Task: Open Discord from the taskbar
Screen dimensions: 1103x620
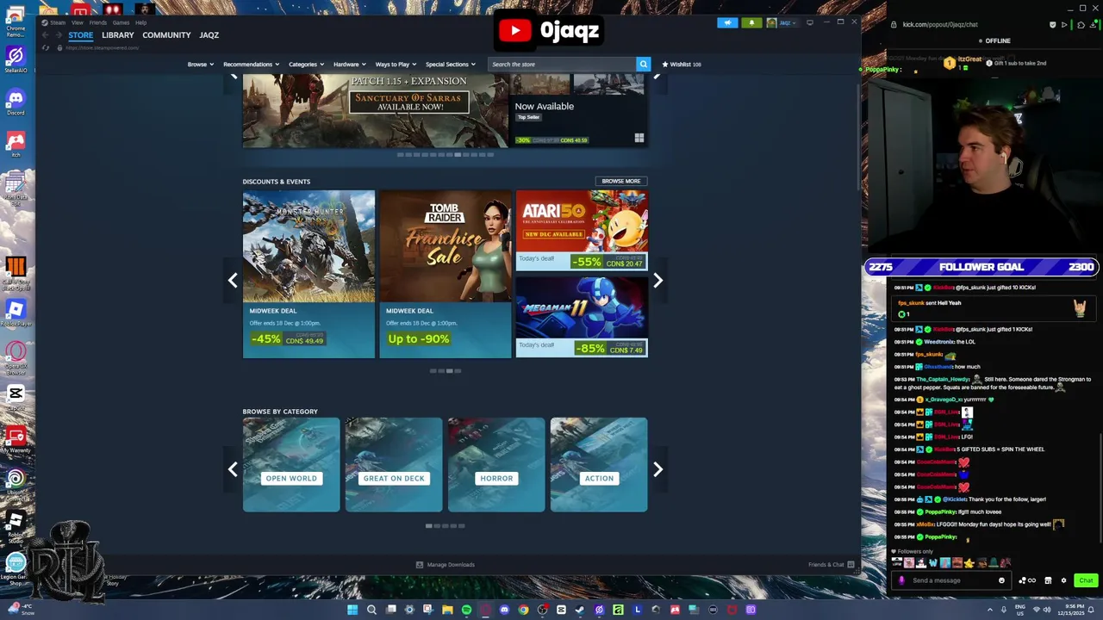Action: [504, 610]
